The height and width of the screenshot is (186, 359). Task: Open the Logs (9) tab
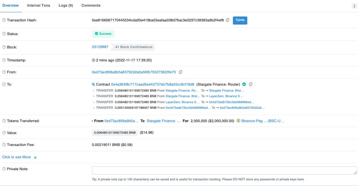(x=66, y=6)
